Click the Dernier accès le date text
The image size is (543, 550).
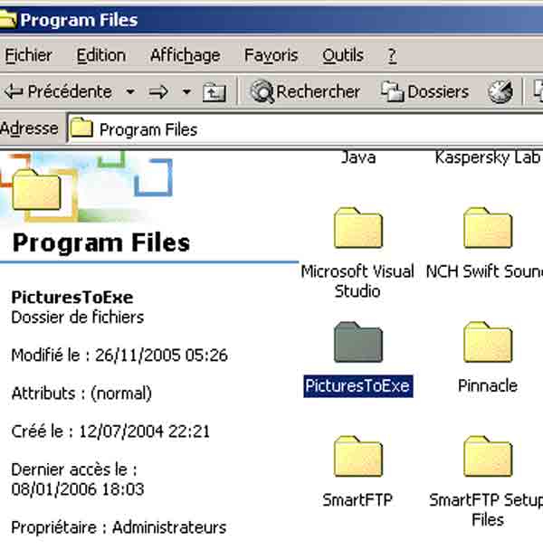(78, 479)
